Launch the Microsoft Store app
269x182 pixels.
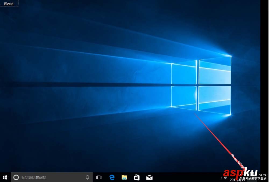pyautogui.click(x=137, y=177)
